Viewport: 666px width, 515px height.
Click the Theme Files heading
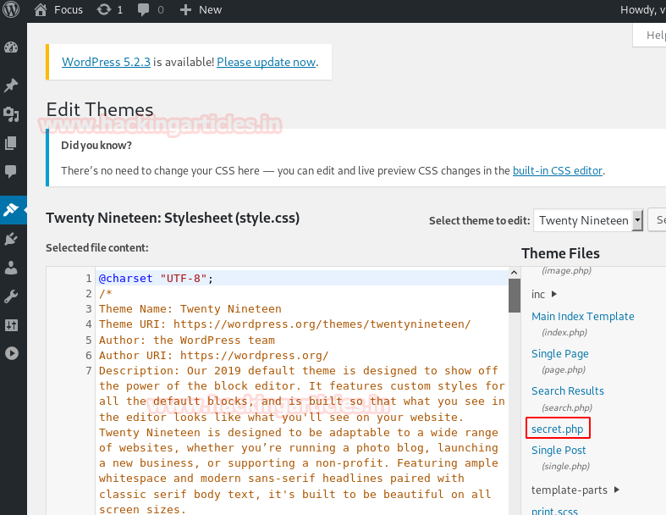560,253
